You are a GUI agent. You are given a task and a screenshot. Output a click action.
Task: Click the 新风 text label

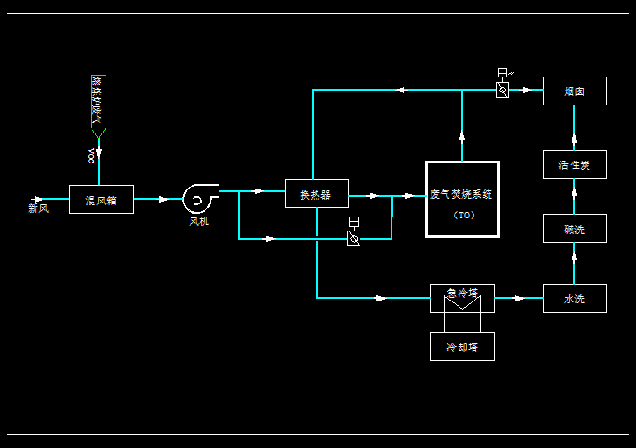click(38, 209)
